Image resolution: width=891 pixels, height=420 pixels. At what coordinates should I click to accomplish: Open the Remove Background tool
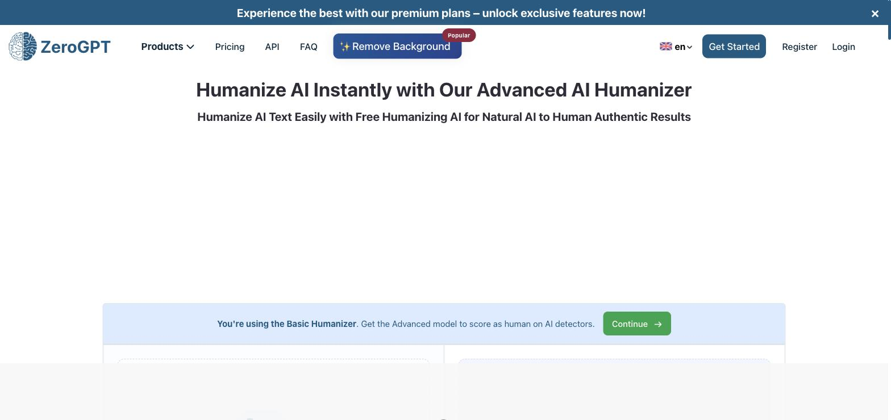coord(397,47)
